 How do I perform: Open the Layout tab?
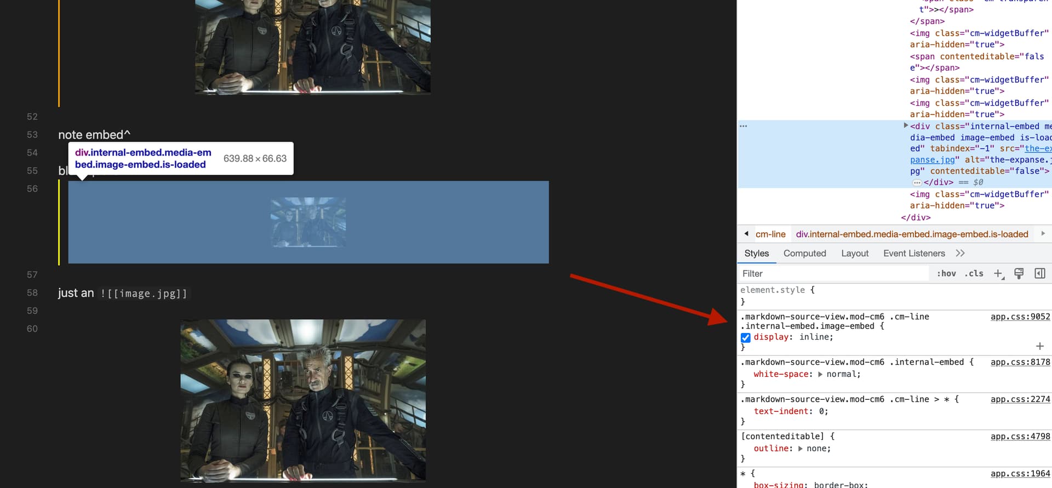click(855, 253)
